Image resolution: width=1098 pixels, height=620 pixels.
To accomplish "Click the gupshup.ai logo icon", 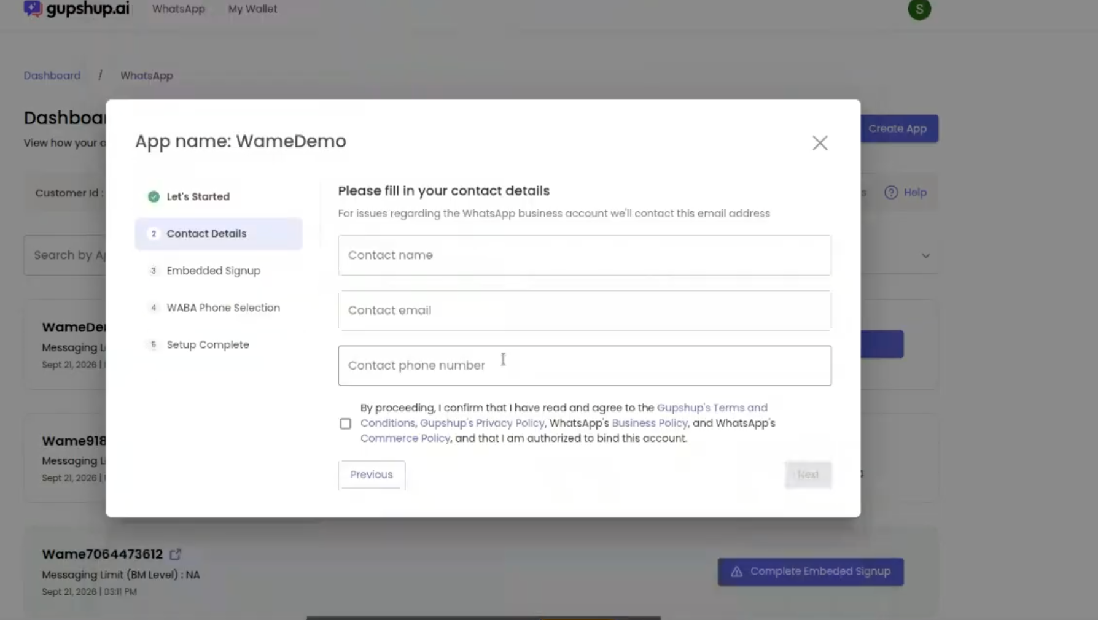I will tap(33, 9).
